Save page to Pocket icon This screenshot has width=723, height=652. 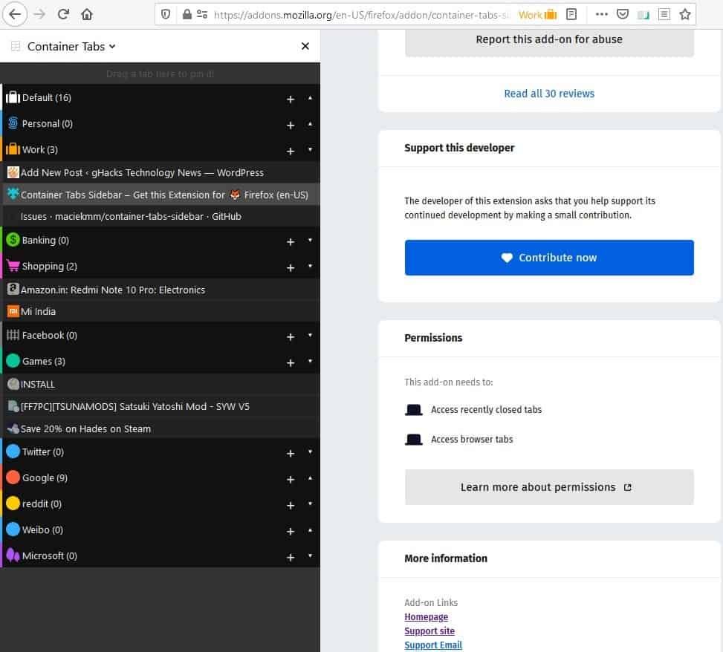[623, 14]
